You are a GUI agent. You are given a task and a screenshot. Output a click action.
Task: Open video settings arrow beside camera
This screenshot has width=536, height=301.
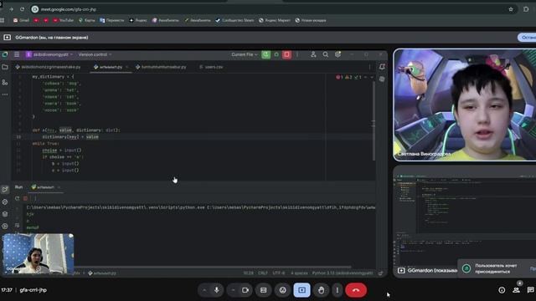[x=233, y=290]
